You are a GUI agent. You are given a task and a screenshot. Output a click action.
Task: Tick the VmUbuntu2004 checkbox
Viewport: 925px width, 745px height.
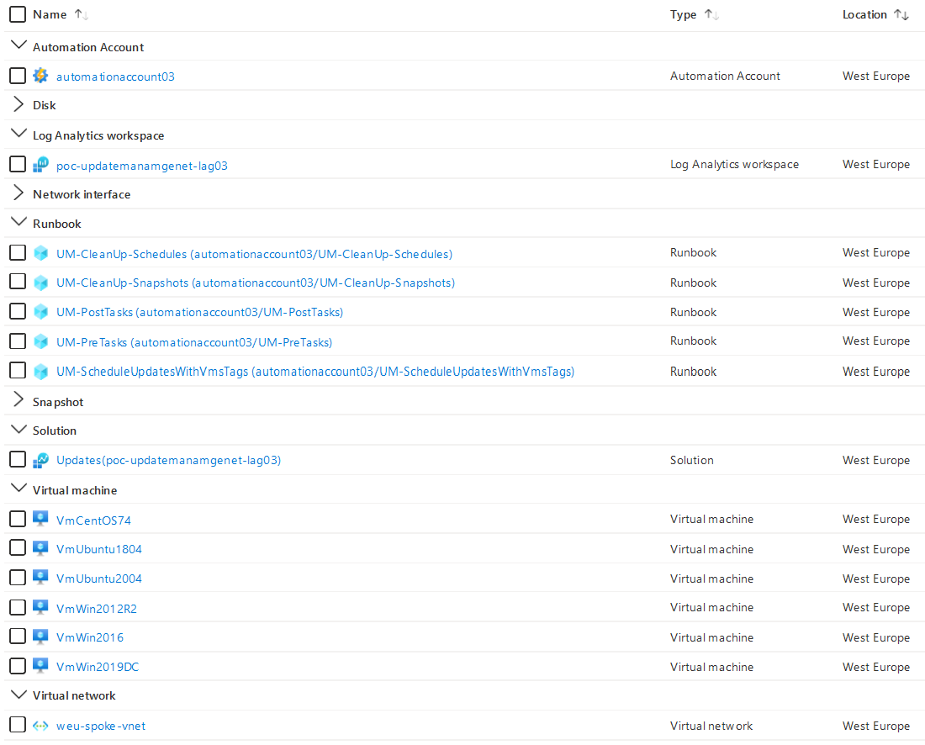[x=18, y=578]
